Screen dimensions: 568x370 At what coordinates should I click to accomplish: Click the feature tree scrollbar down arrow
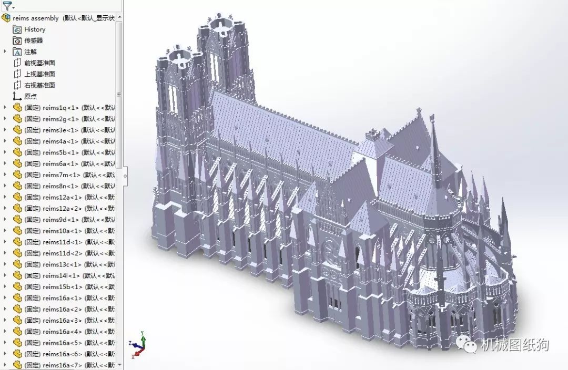pyautogui.click(x=119, y=365)
